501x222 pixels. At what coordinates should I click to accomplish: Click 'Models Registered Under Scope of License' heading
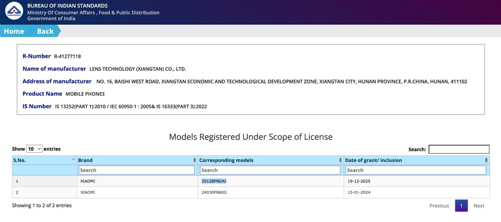(x=250, y=137)
